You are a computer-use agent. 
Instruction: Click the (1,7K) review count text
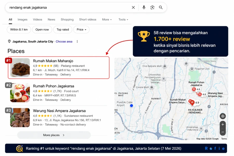point(57,91)
